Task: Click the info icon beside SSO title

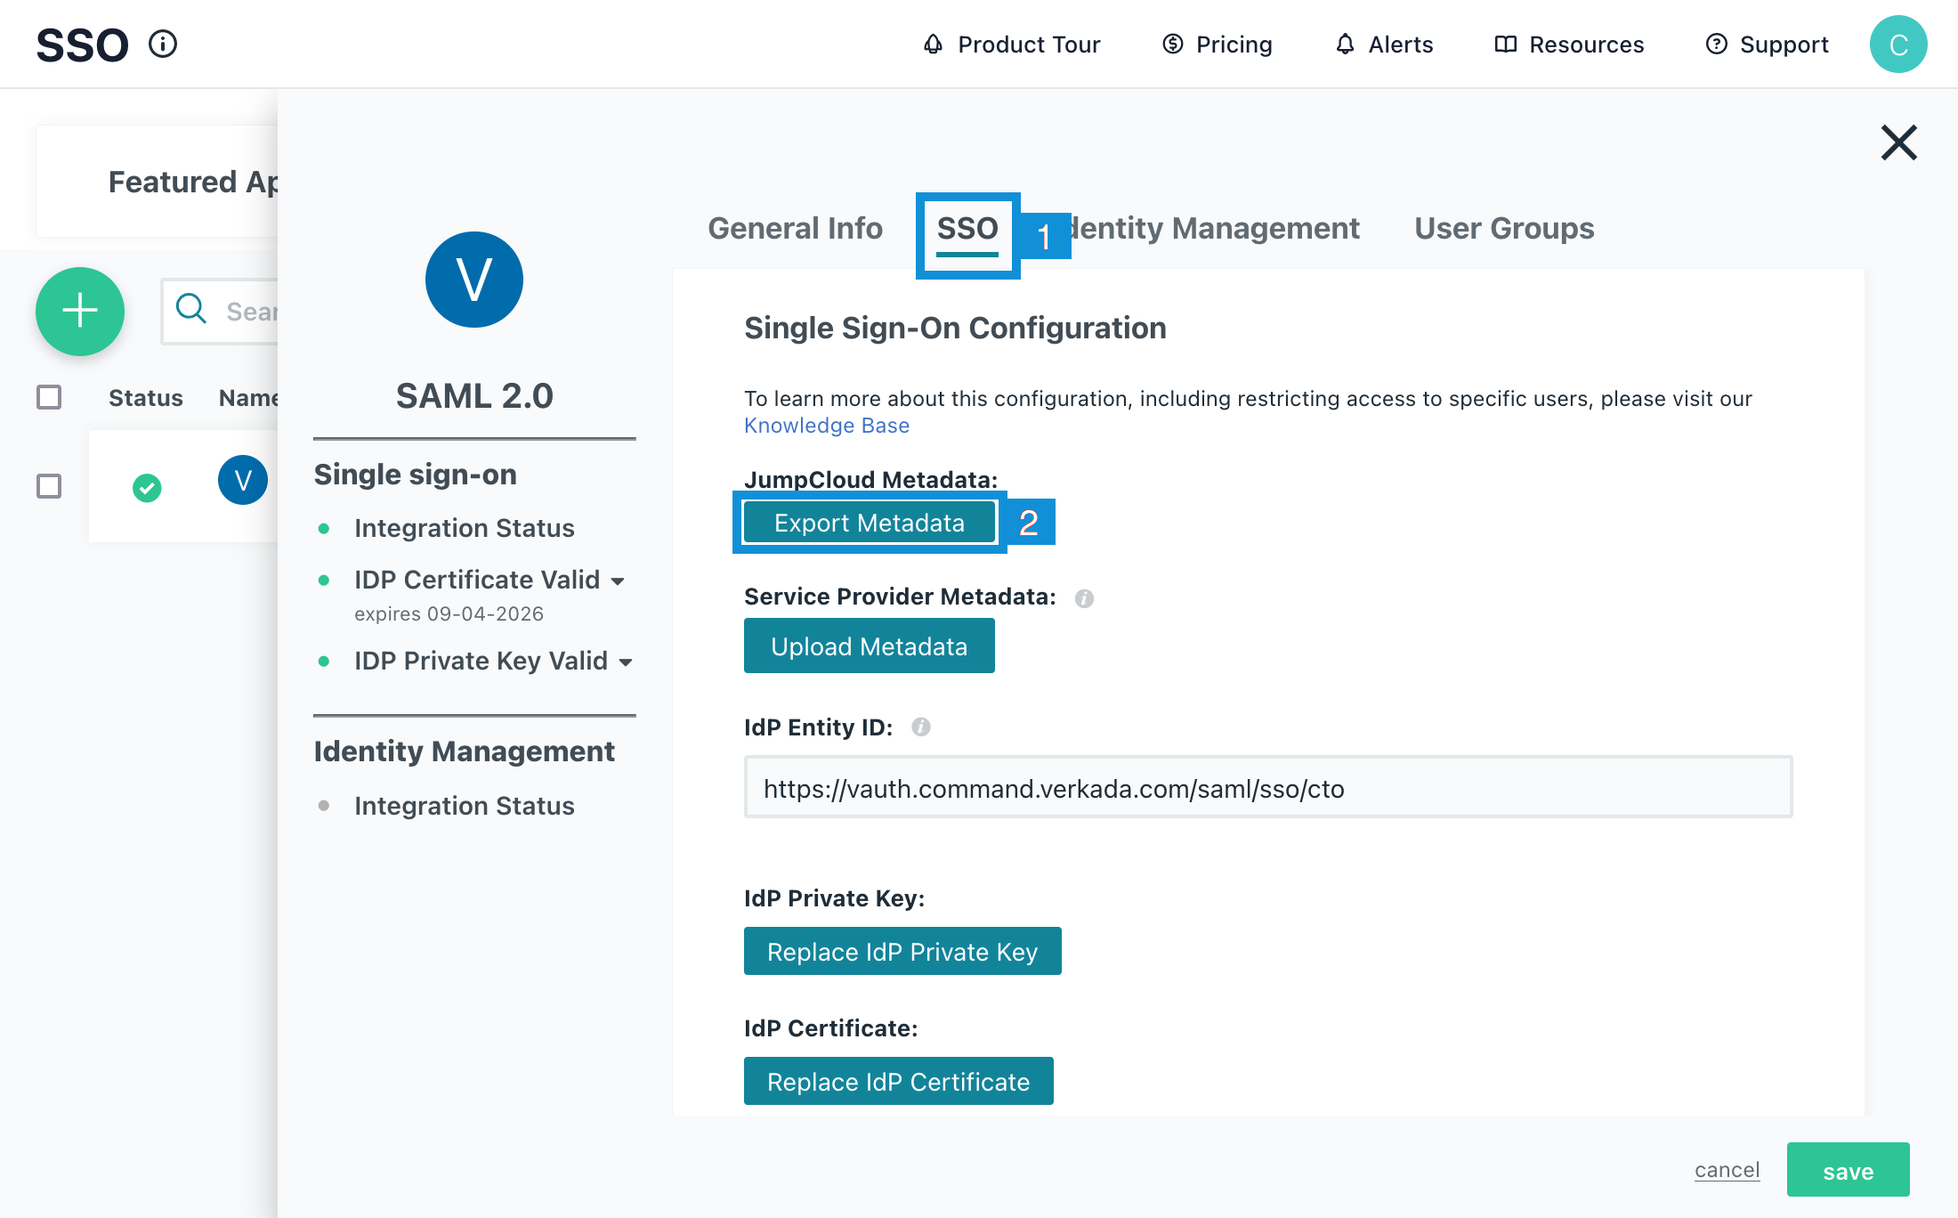Action: tap(163, 44)
